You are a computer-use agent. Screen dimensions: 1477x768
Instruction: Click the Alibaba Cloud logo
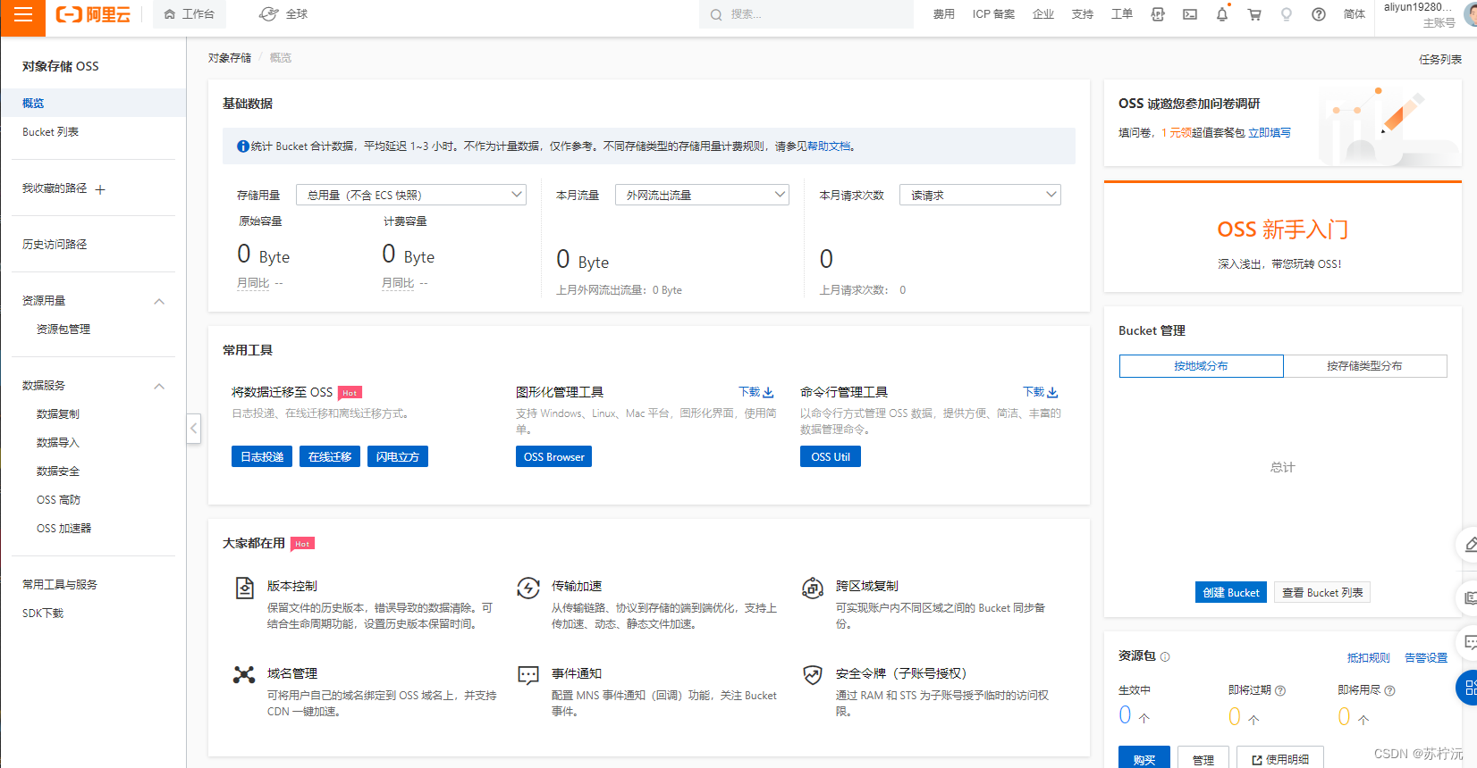coord(93,14)
